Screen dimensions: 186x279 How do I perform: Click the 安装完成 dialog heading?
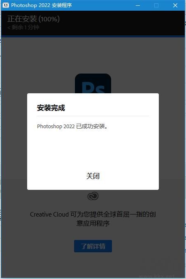point(51,108)
